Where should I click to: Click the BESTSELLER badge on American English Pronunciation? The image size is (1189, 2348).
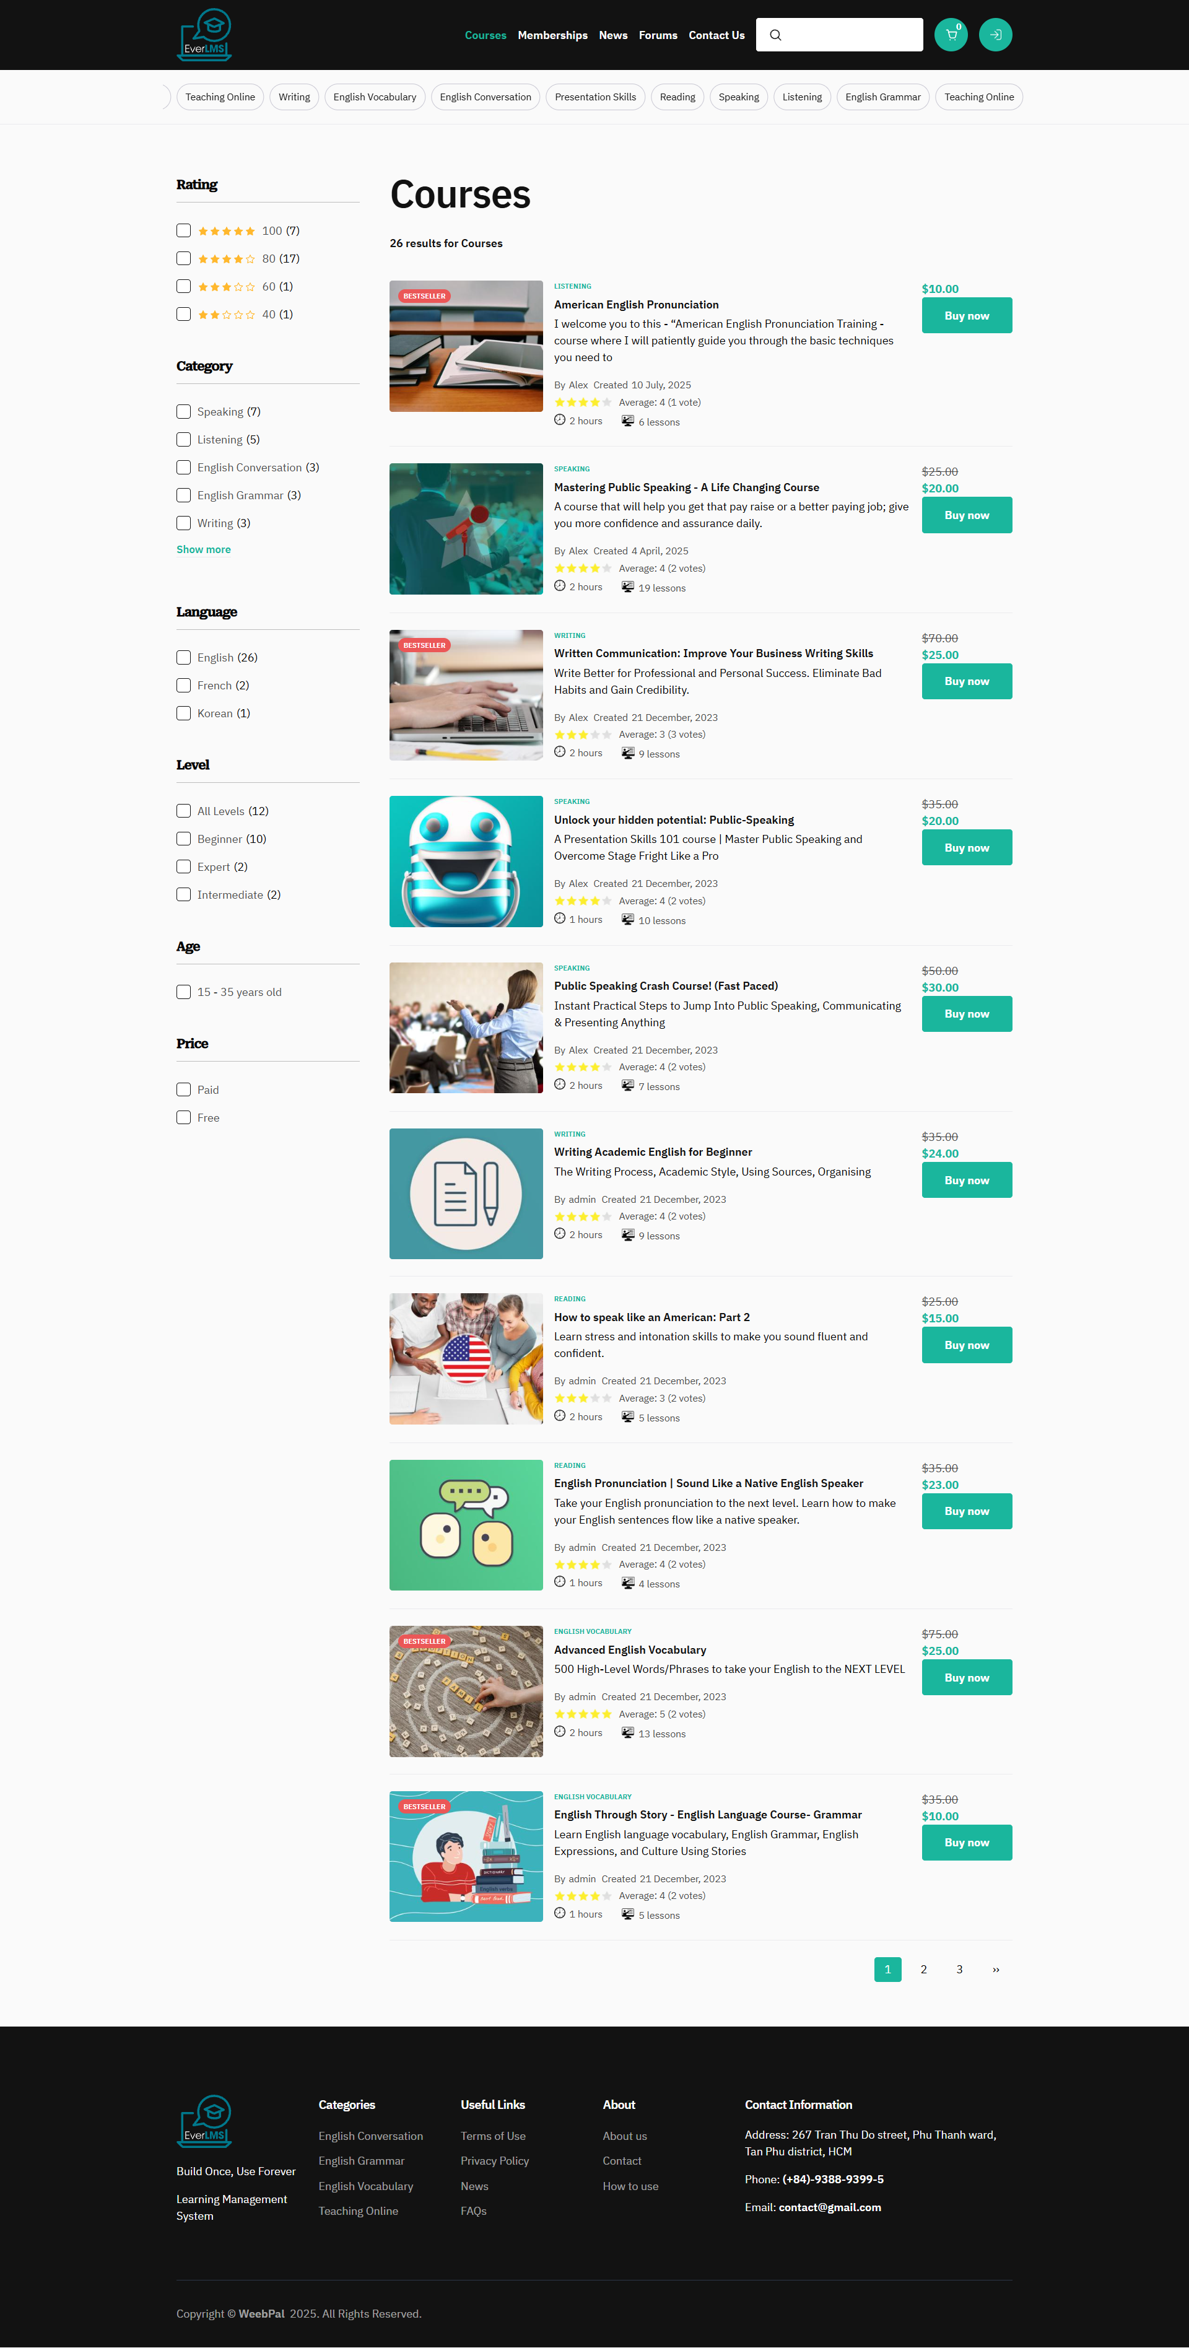click(x=425, y=296)
